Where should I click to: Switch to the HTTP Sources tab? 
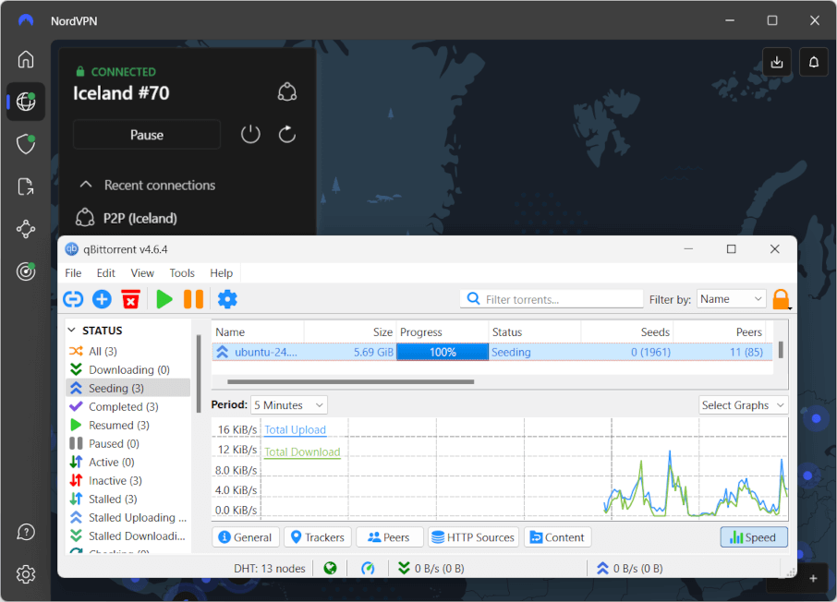pyautogui.click(x=474, y=537)
